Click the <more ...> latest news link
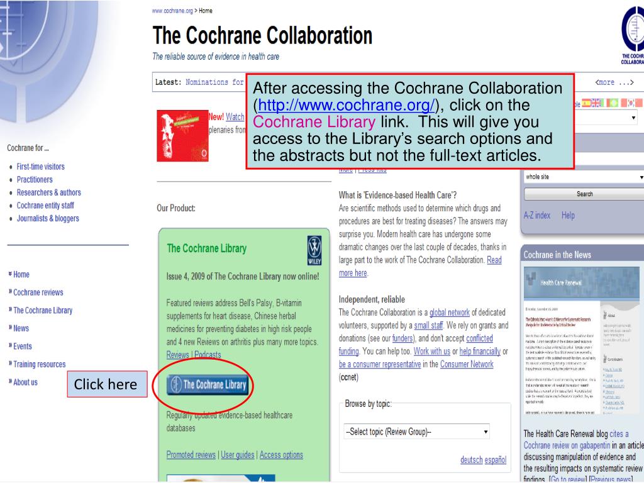The height and width of the screenshot is (483, 644). (614, 82)
